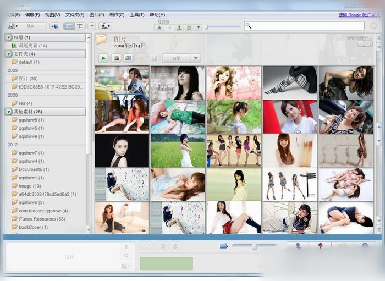Select the com.tencent.qqshow (4) folder
Screen dimensions: 385x281
coord(45,211)
